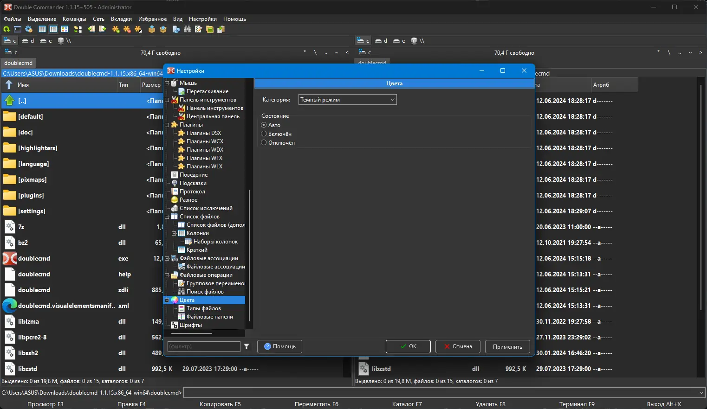
Task: Click the refresh toolbar icon
Action: click(x=6, y=29)
